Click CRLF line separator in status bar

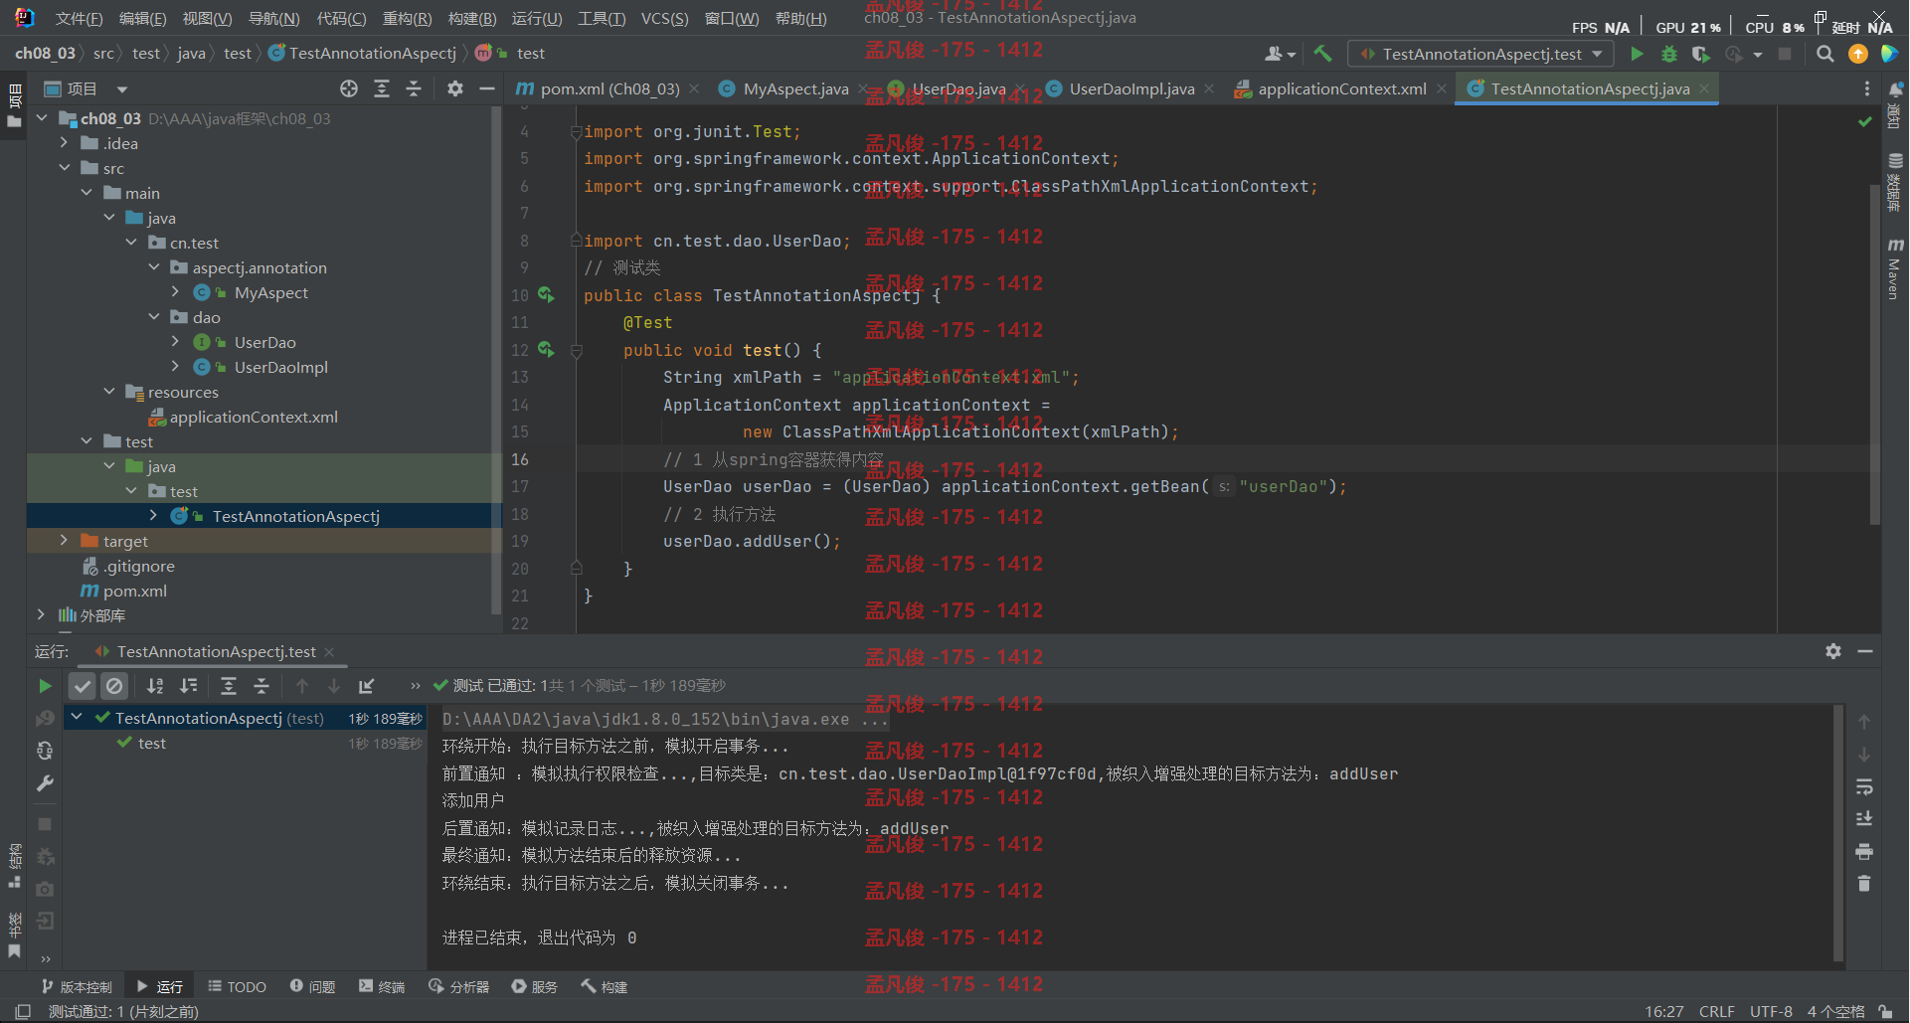(x=1717, y=1012)
